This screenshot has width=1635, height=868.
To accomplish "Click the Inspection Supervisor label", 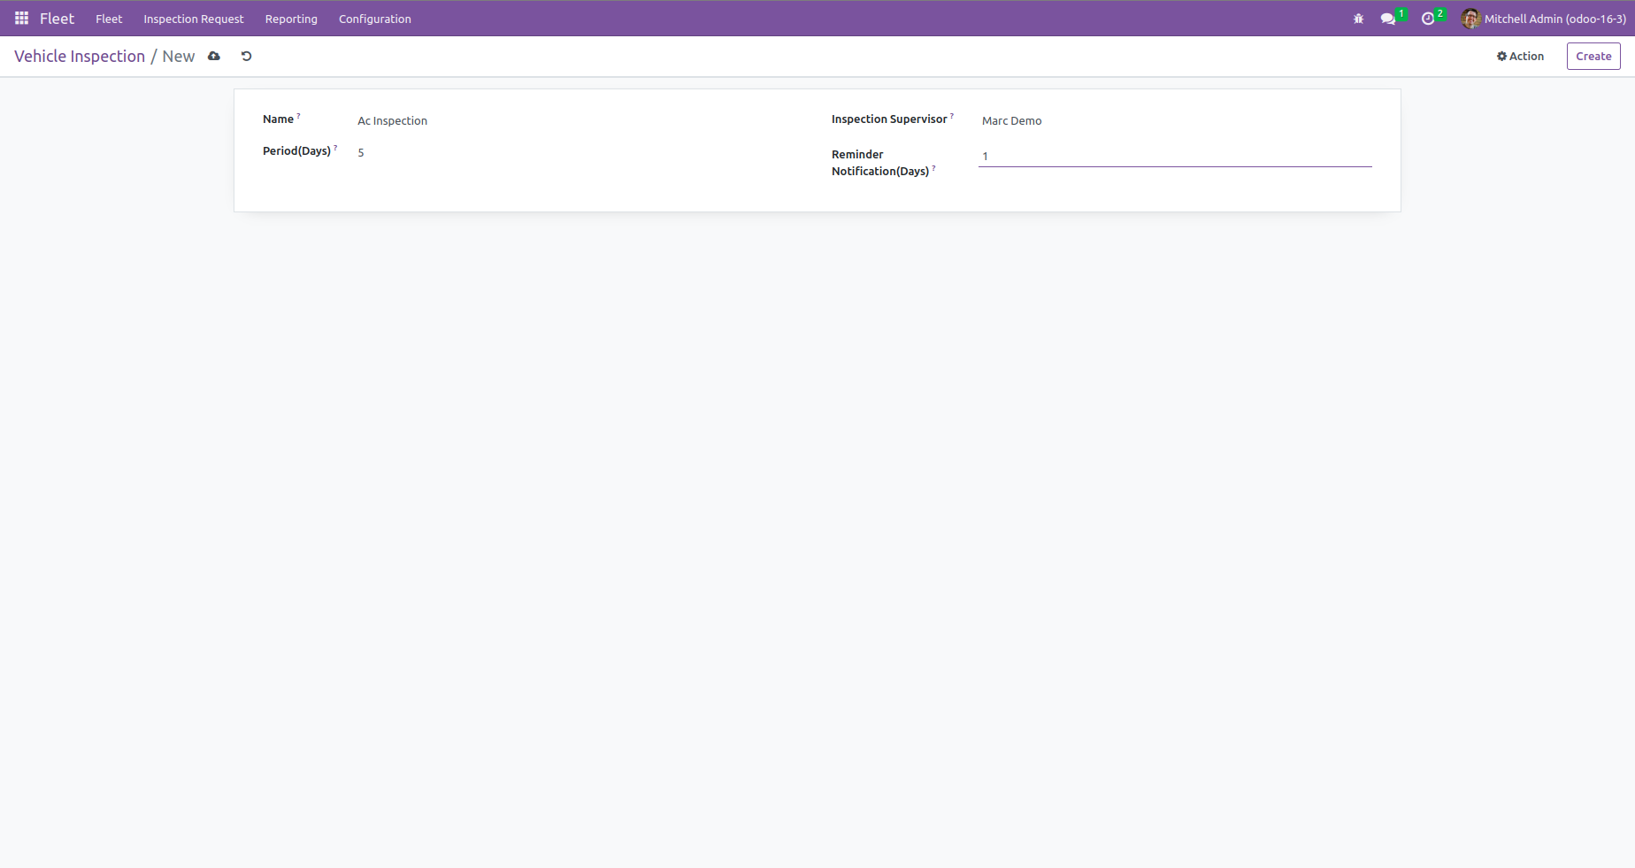I will click(x=889, y=119).
